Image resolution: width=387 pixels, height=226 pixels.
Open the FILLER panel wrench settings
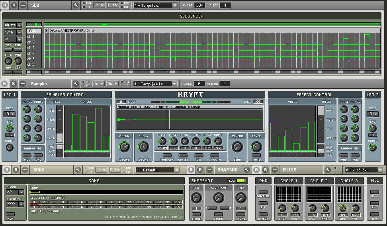[x=327, y=170]
